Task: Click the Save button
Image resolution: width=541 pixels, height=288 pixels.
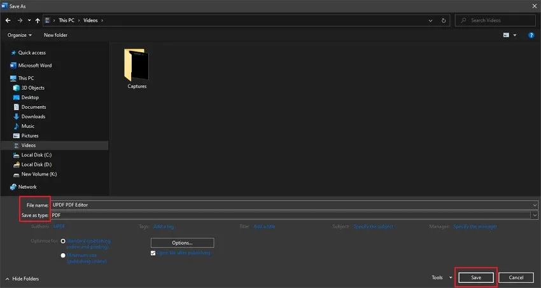Action: (476, 278)
